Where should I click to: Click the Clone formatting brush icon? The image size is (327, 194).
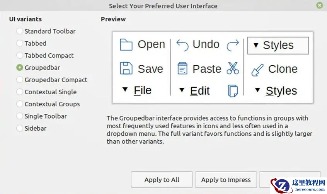pos(257,70)
